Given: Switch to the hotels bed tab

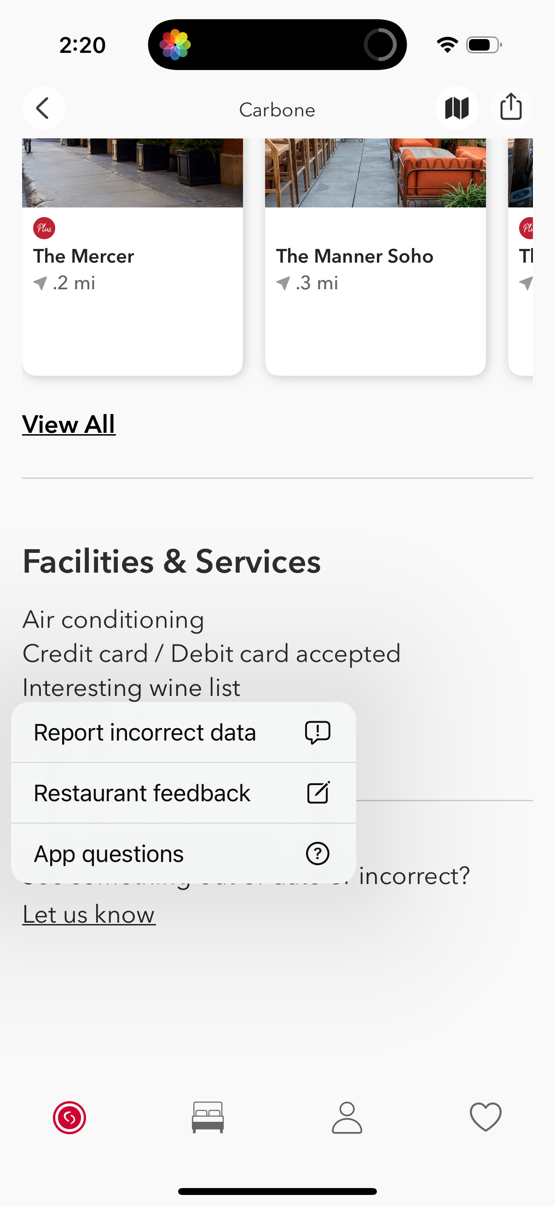Looking at the screenshot, I should [x=208, y=1117].
